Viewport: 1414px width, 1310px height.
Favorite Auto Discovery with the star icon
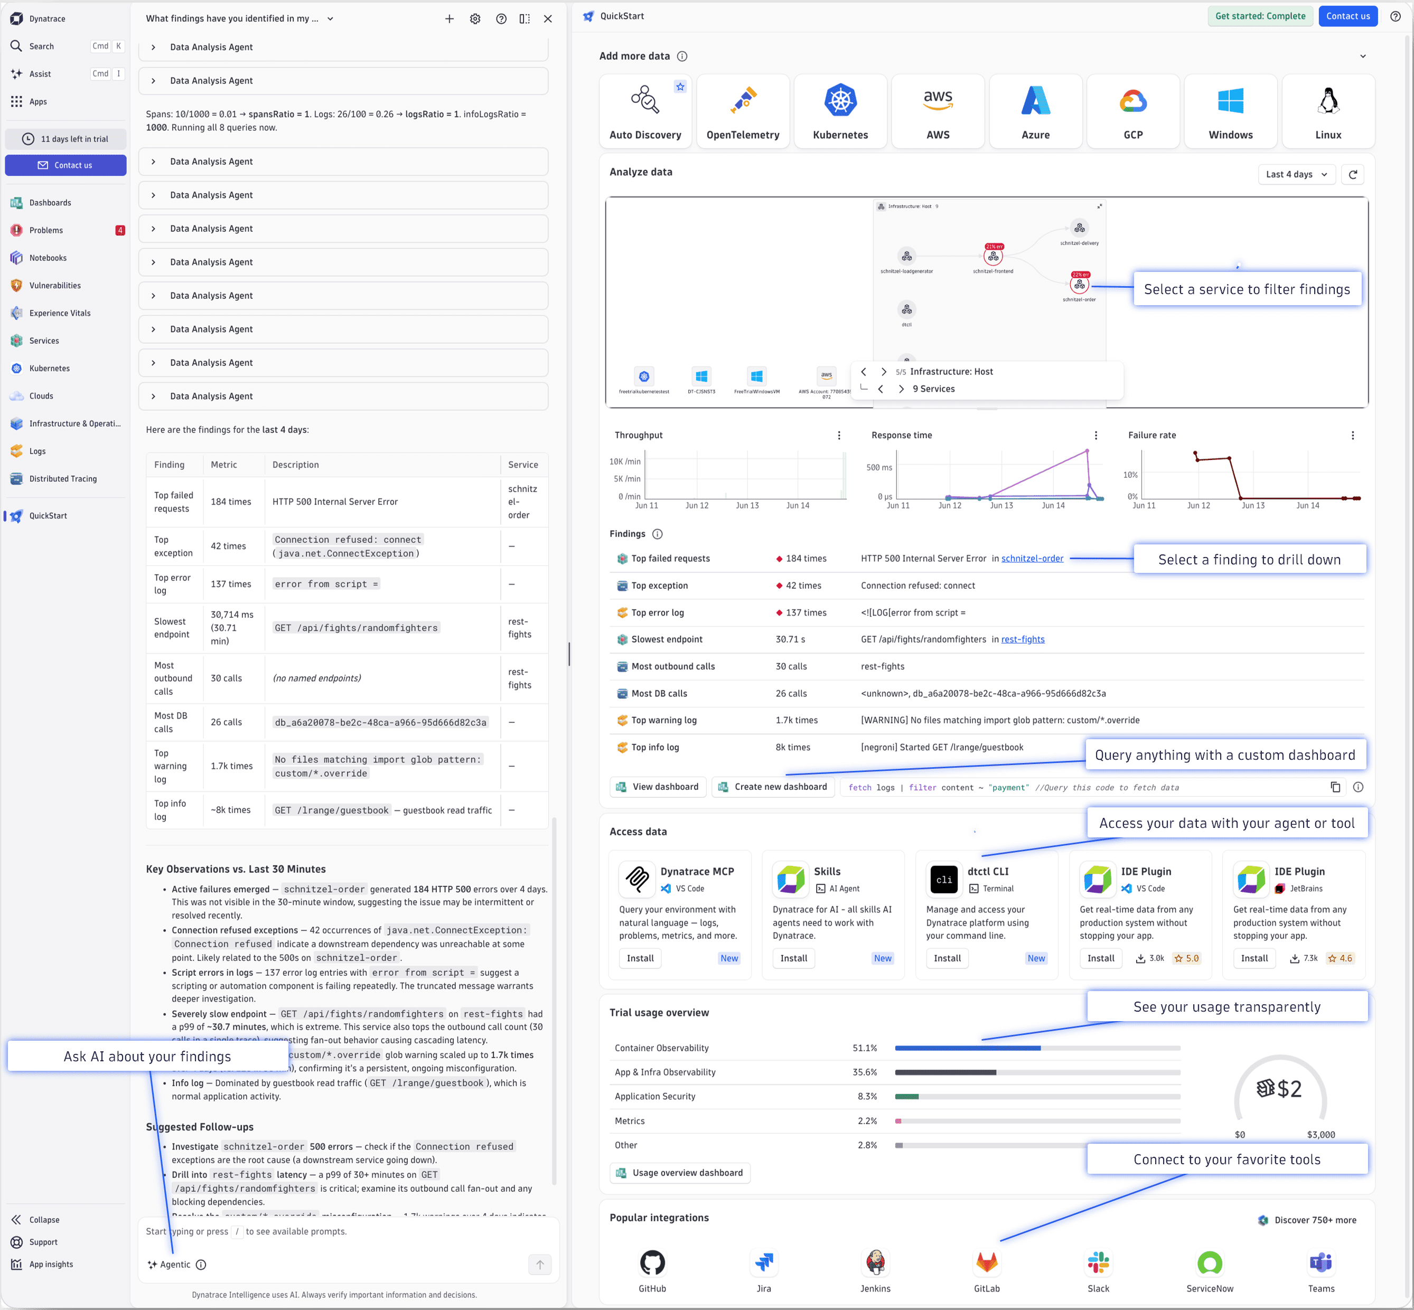pos(680,87)
